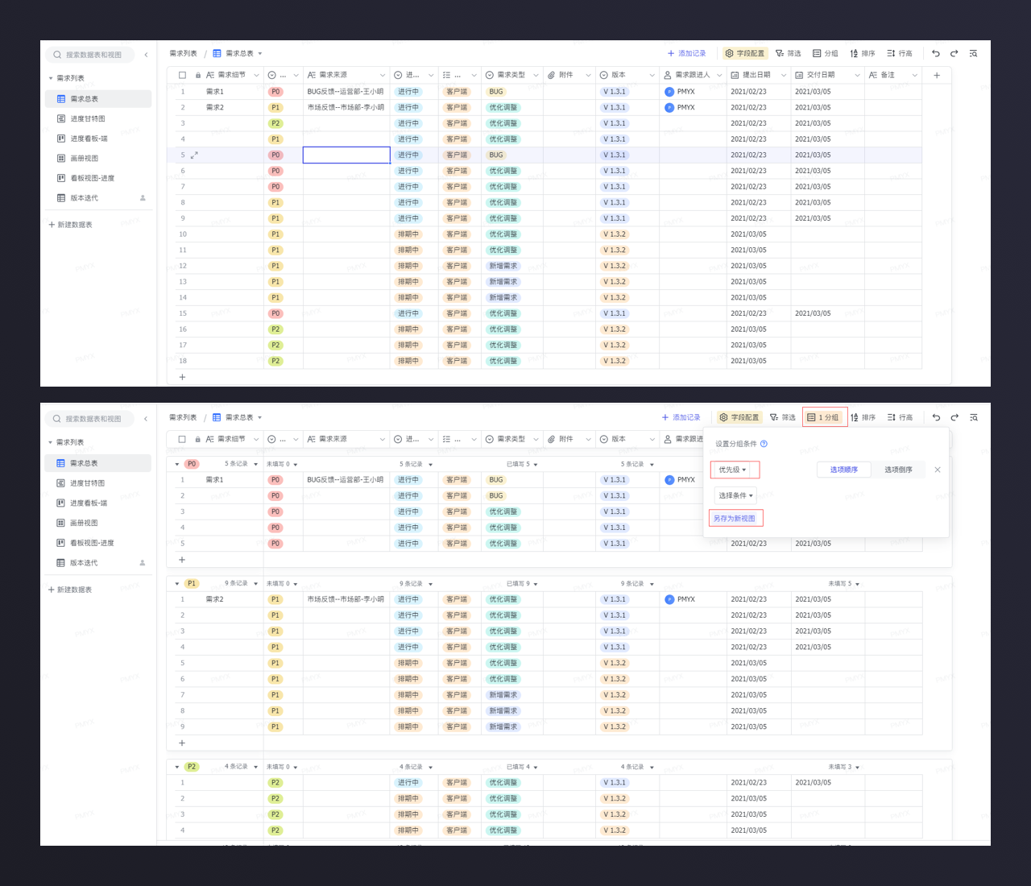Click redo icon in top panel toolbar
The height and width of the screenshot is (886, 1031).
[x=954, y=53]
